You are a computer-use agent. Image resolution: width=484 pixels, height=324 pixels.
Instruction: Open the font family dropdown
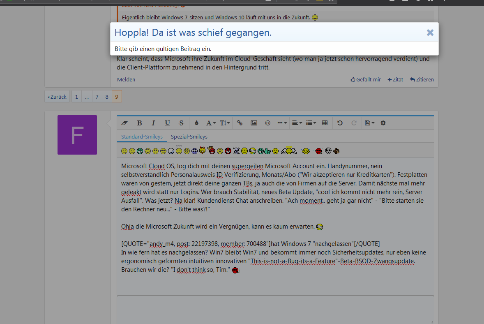[x=211, y=123]
